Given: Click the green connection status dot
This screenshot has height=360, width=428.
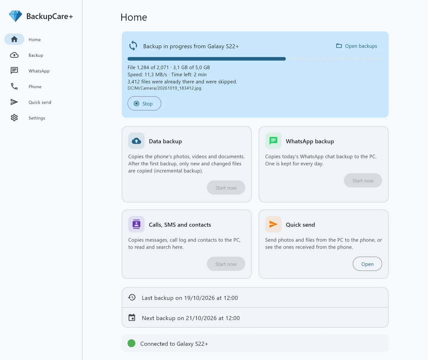Looking at the screenshot, I should click(x=131, y=343).
